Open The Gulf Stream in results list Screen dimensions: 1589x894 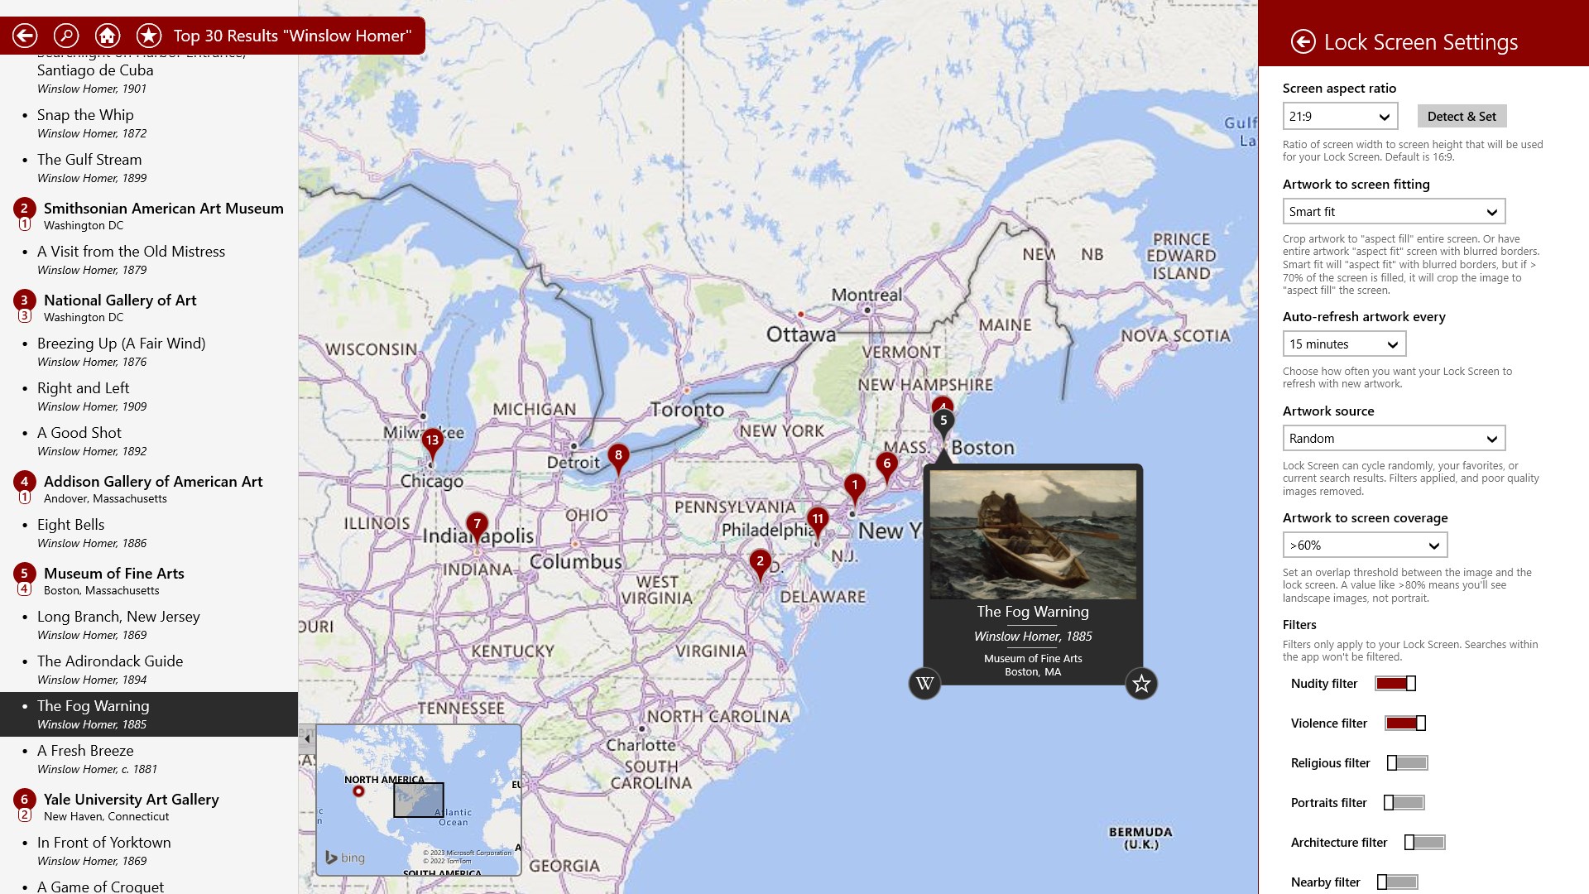tap(149, 167)
